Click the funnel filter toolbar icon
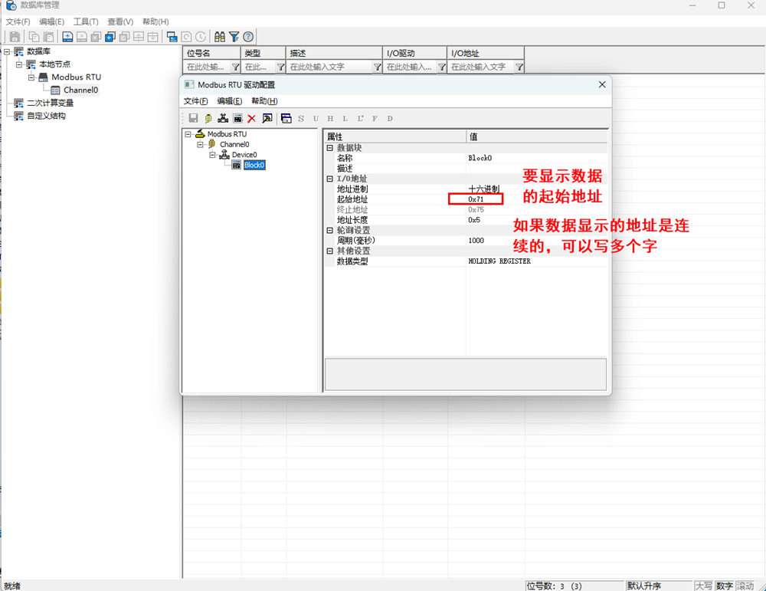This screenshot has width=766, height=591. (234, 37)
